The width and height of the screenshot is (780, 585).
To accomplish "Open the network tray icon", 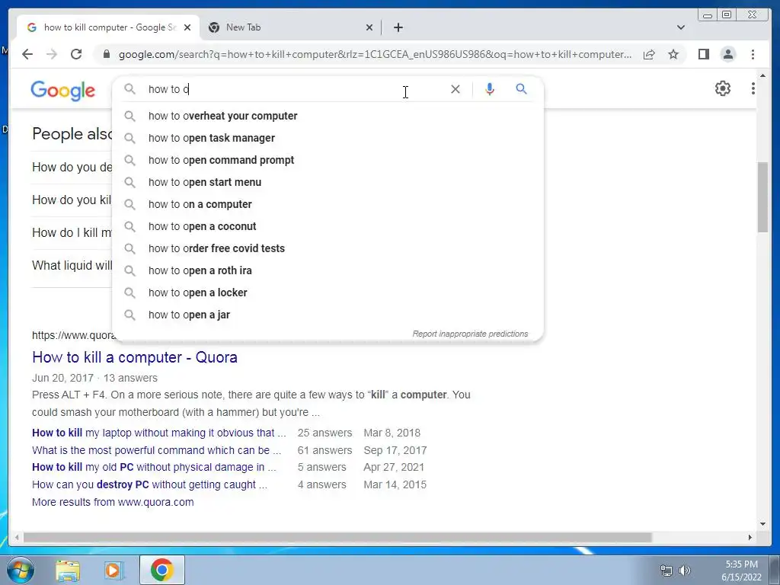I will [666, 571].
